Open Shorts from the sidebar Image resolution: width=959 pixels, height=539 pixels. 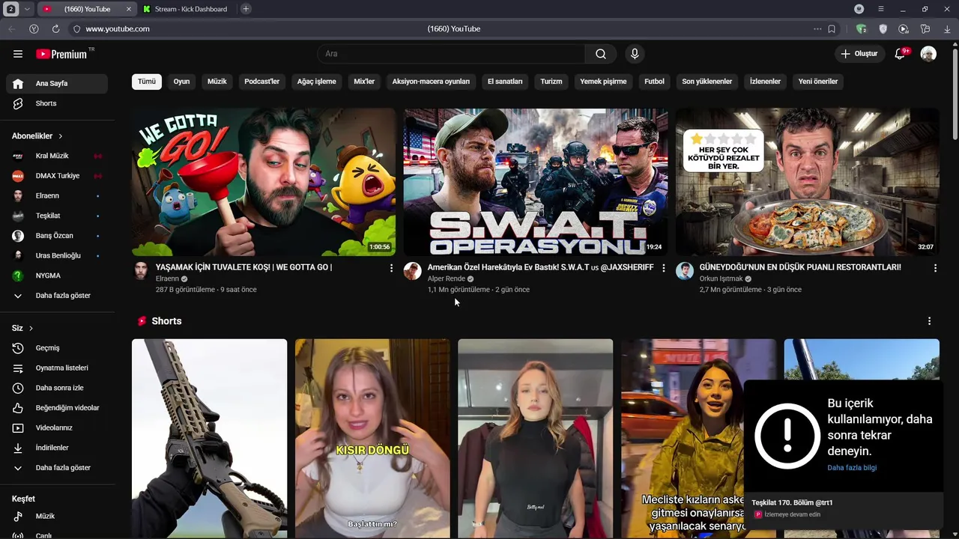pos(57,103)
